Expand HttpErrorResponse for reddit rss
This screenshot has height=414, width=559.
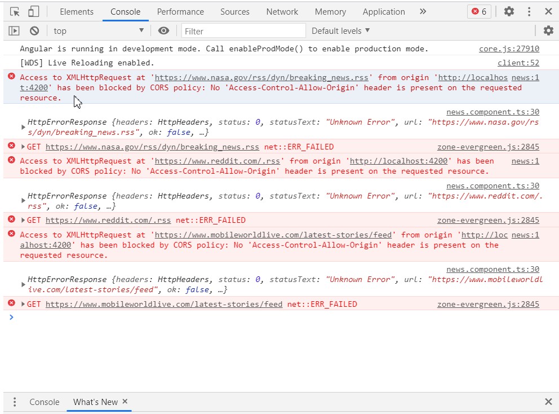click(x=23, y=201)
